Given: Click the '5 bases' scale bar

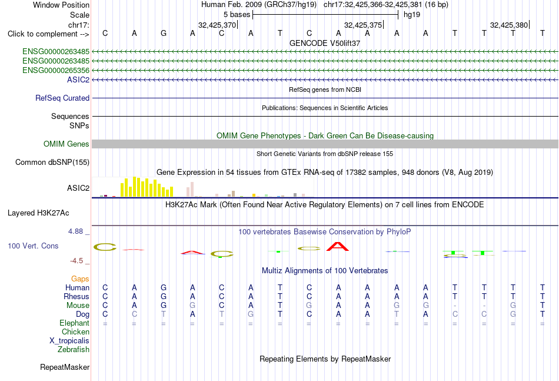Looking at the screenshot, I should 325,15.
